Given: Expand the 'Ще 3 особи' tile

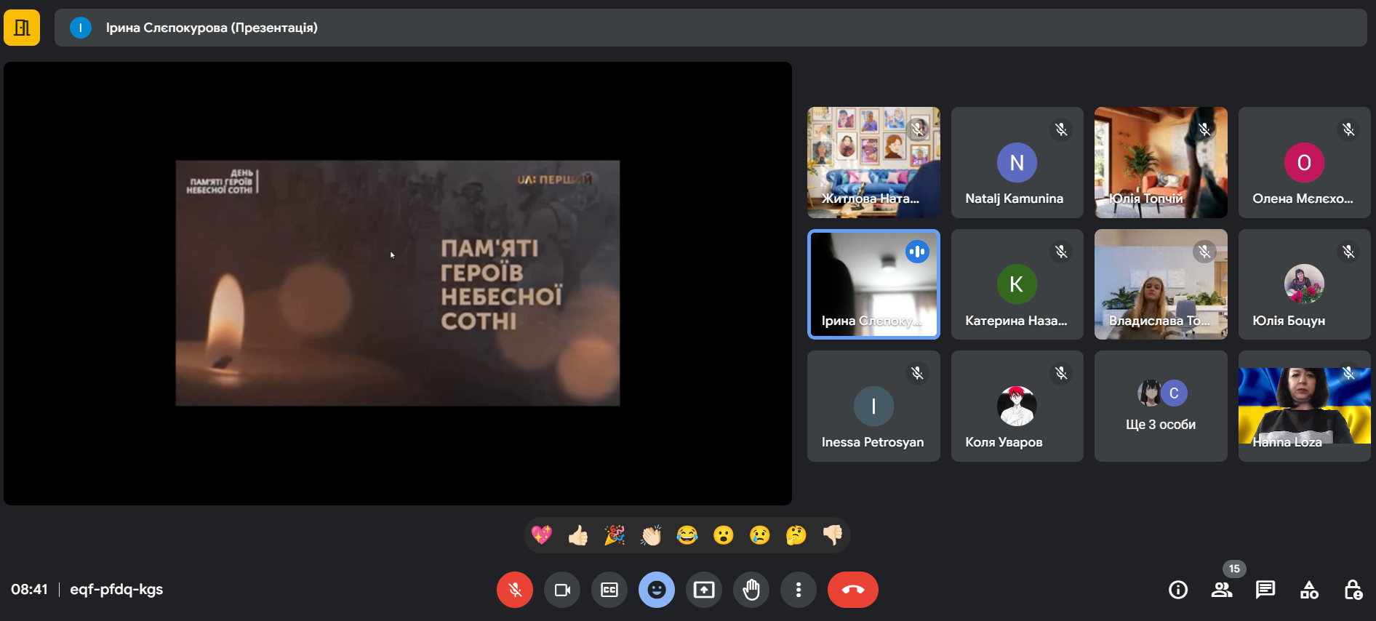Looking at the screenshot, I should coord(1161,406).
